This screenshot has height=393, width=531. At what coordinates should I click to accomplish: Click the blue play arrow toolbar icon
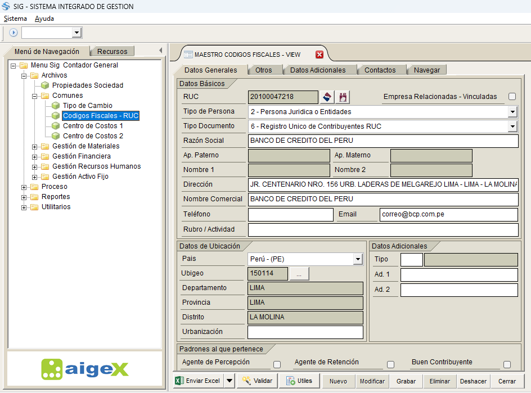[x=13, y=33]
